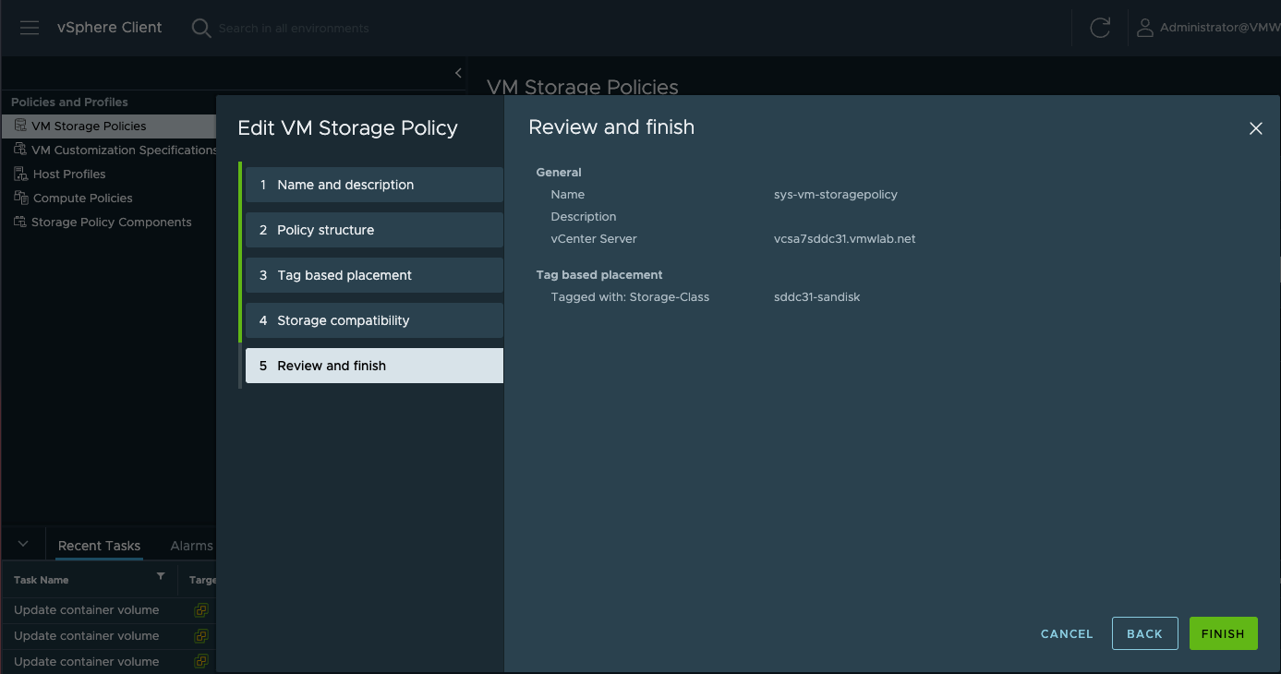Go to step 4 Storage compatibility
The image size is (1281, 674).
tap(374, 320)
